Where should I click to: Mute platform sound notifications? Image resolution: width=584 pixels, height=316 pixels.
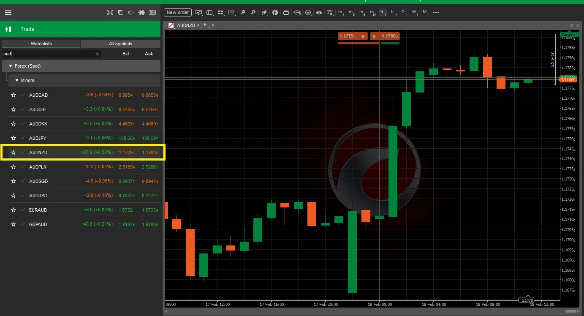tap(131, 13)
